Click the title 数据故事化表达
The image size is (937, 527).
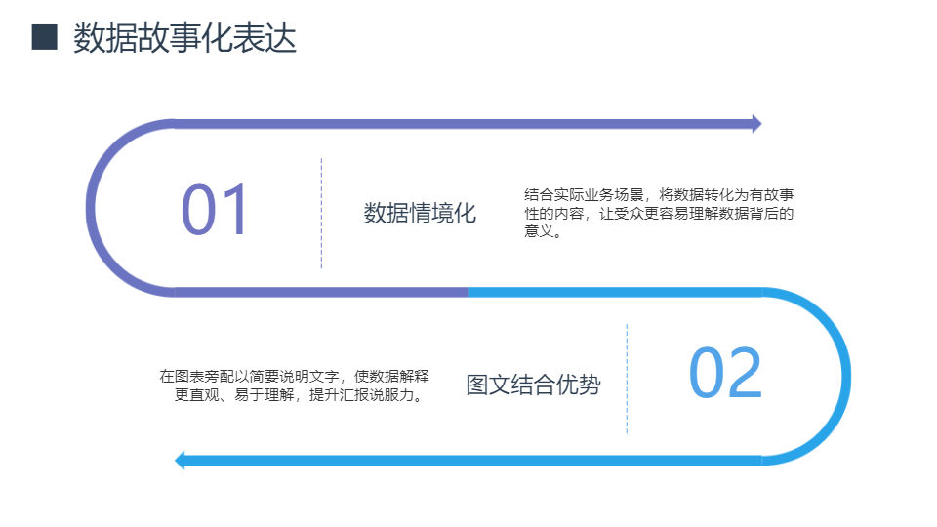[x=184, y=38]
